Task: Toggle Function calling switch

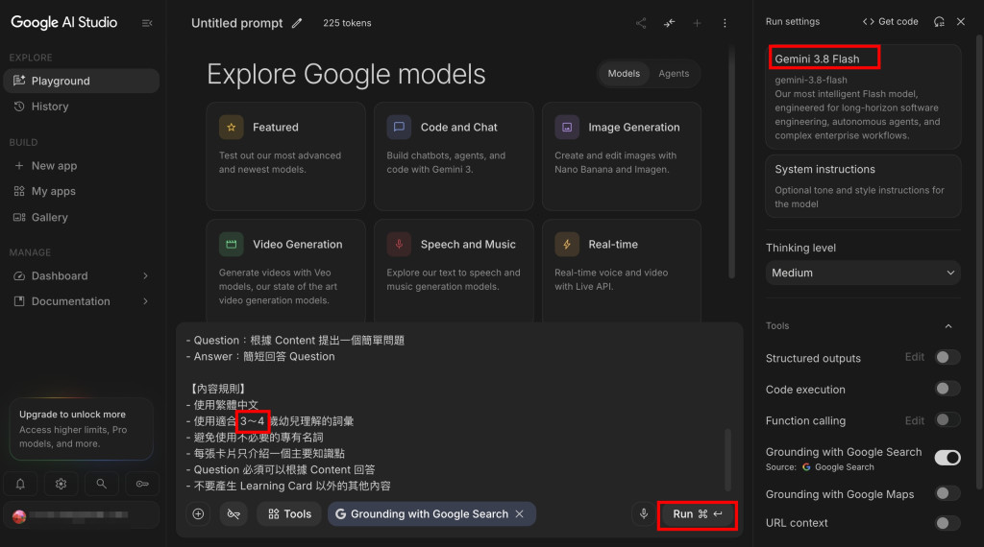Action: (x=947, y=419)
